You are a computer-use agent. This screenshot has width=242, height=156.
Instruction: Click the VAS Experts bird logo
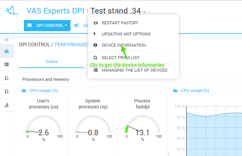click(12, 11)
